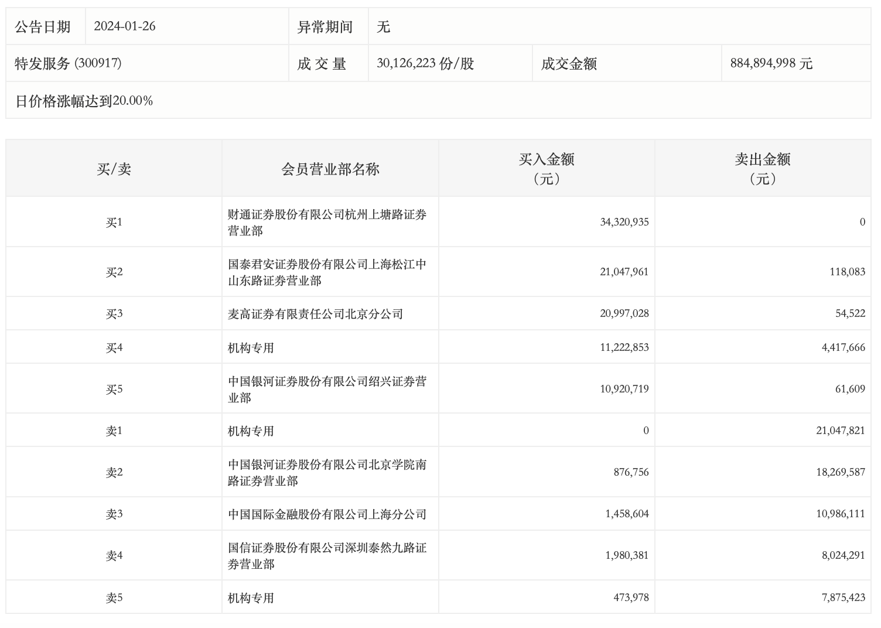Select 财通证券 杭州上塘路证券营业部 branch name
The width and height of the screenshot is (881, 628).
point(327,223)
